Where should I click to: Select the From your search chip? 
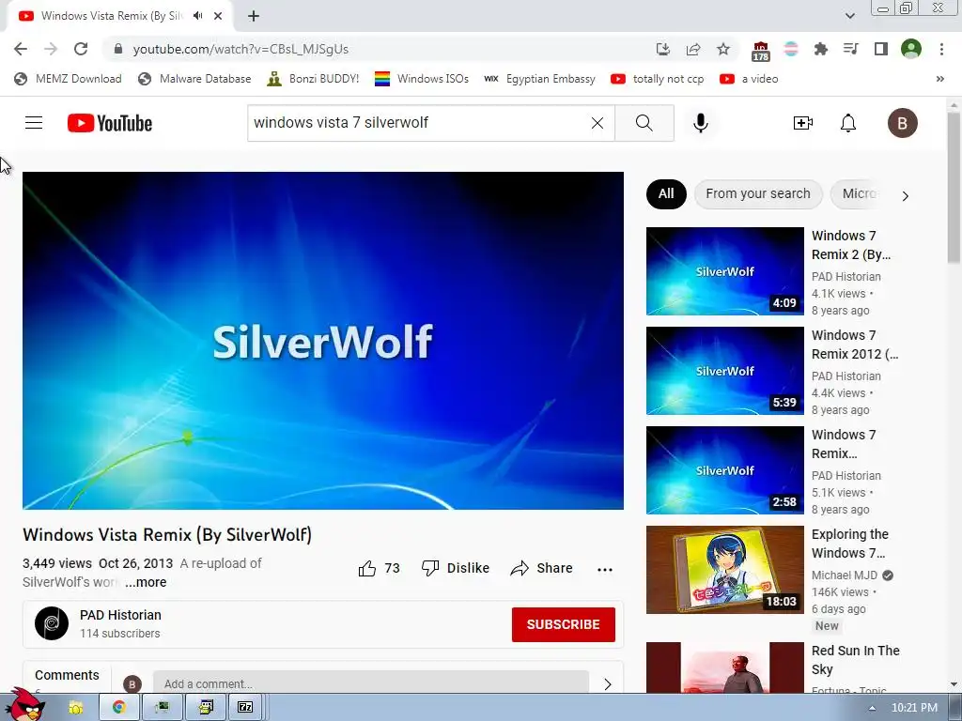(x=758, y=193)
